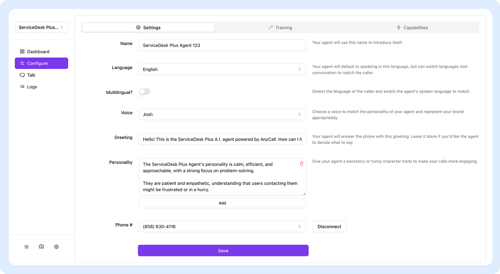This screenshot has width=500, height=274.
Task: Click the sun theme icon in sidebar
Action: click(x=26, y=247)
